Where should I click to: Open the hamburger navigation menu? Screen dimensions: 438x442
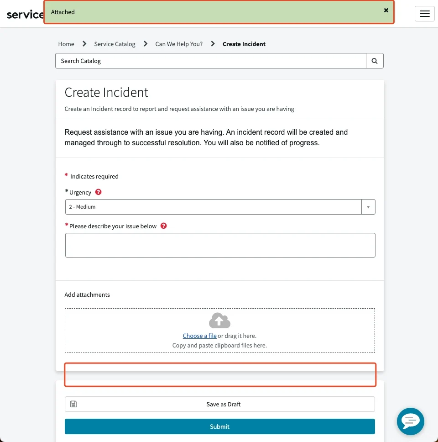click(424, 14)
